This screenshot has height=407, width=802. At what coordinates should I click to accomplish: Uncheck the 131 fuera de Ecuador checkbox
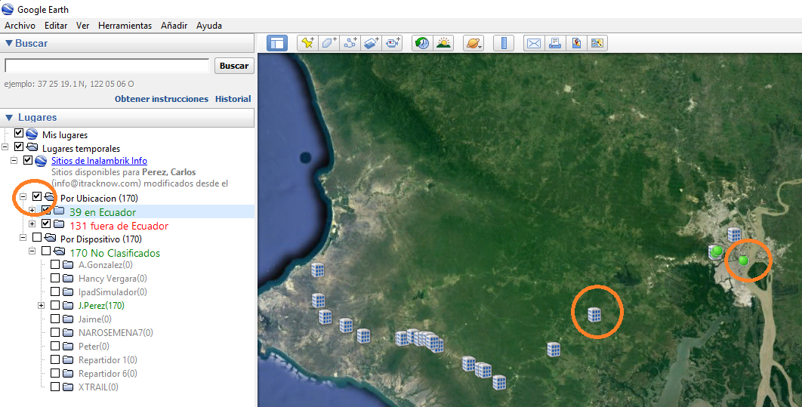(46, 224)
